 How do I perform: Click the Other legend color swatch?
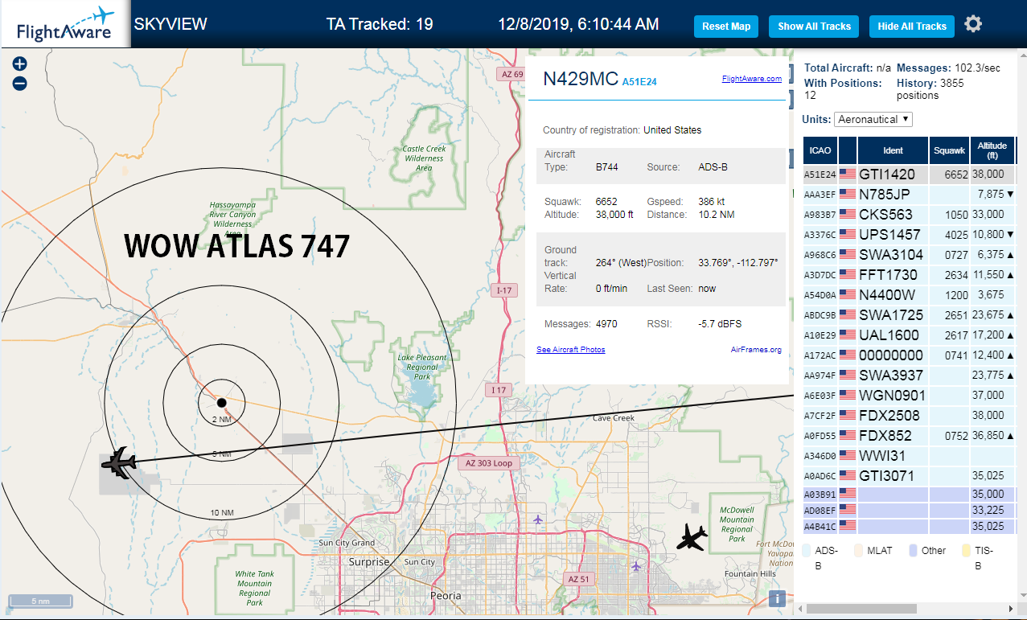click(913, 550)
